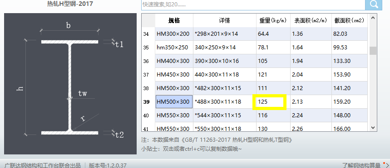Viewport: 390px width, 168px height.
Task: Click surface area value 1.94
Action: point(311,61)
